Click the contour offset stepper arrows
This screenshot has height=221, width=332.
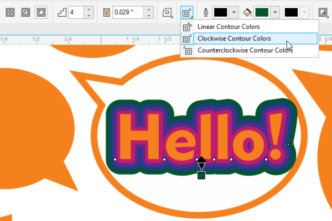click(x=149, y=11)
